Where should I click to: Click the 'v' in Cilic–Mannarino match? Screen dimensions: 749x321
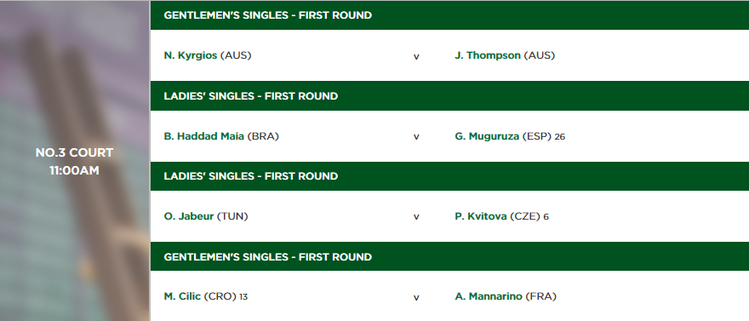(416, 298)
